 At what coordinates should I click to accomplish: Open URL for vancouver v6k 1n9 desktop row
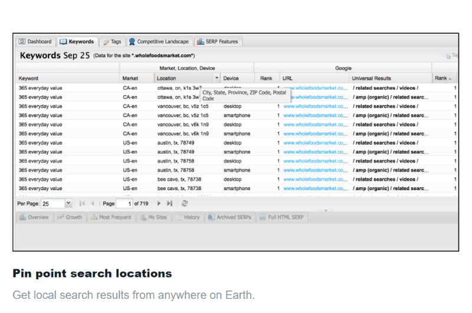click(315, 125)
